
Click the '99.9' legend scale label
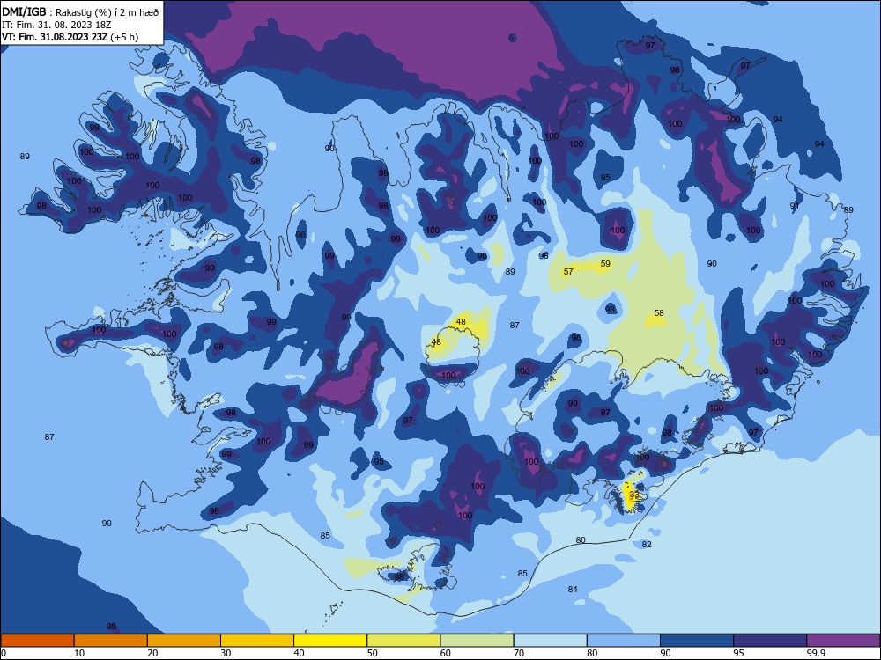point(815,653)
